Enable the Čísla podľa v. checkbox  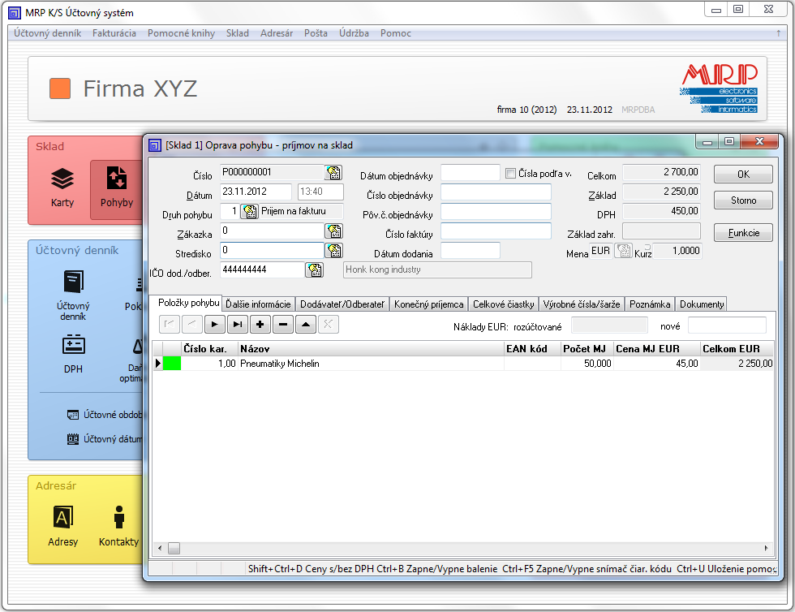[x=510, y=173]
